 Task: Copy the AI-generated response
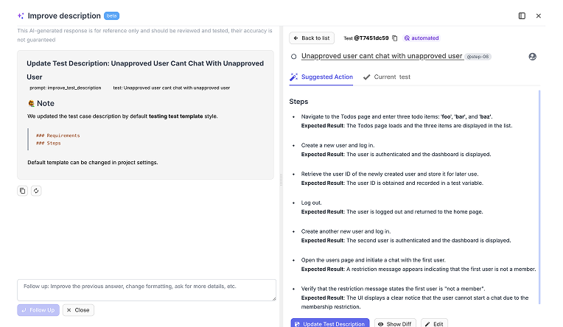(23, 191)
